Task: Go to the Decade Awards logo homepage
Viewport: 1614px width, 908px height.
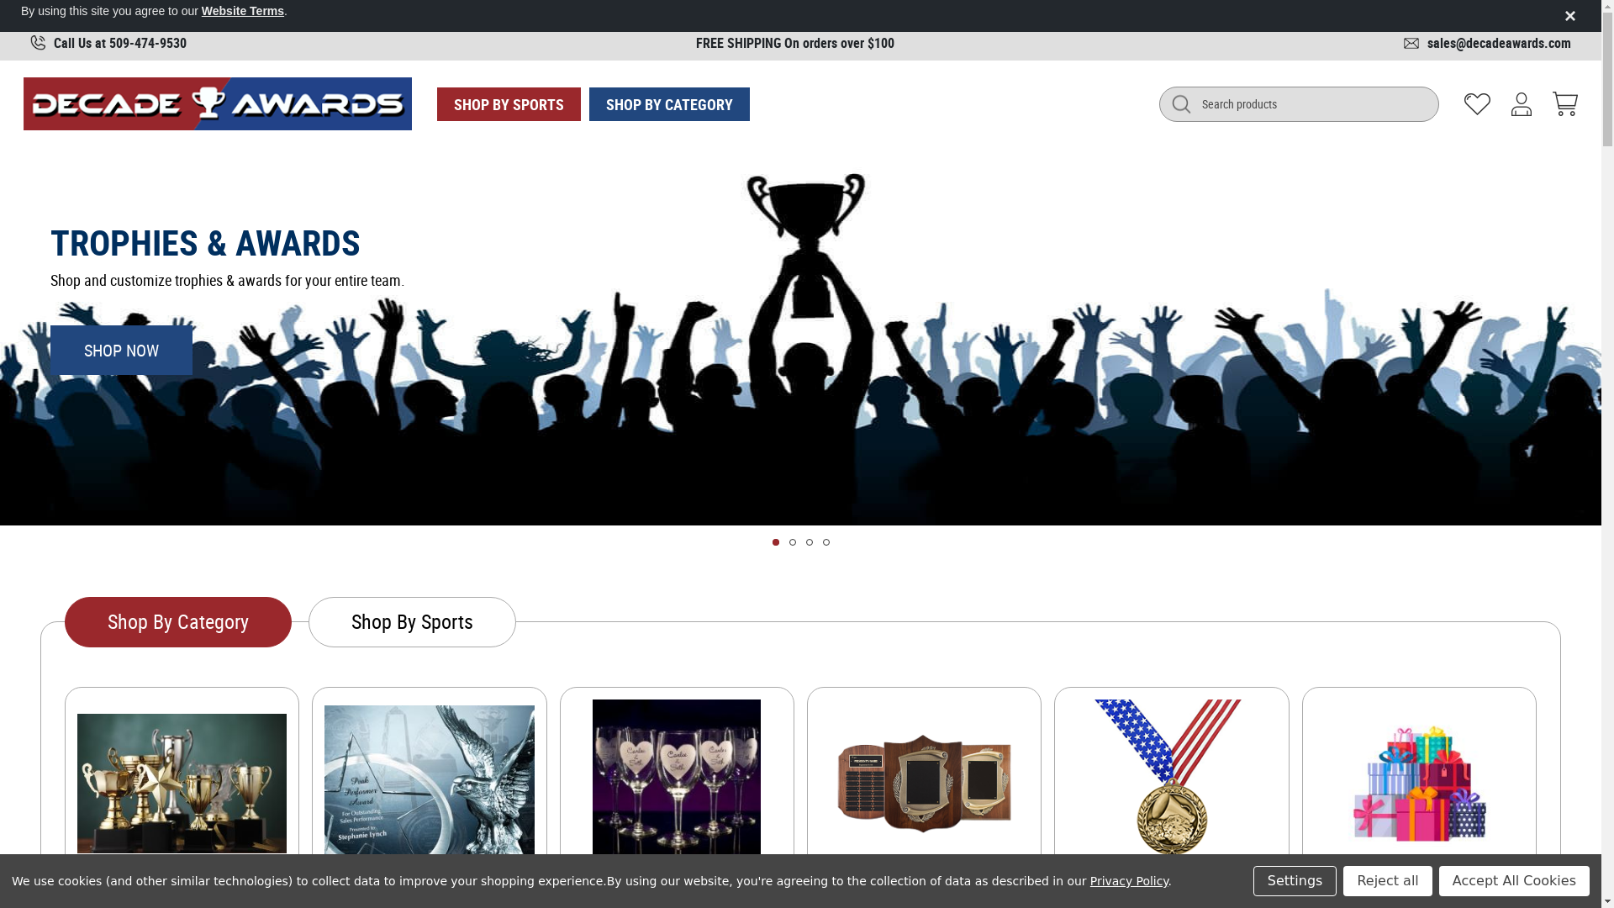Action: (218, 104)
